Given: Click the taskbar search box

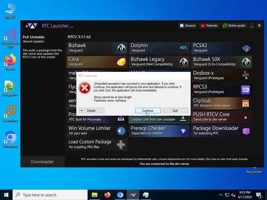Looking at the screenshot, I should pyautogui.click(x=50, y=195).
